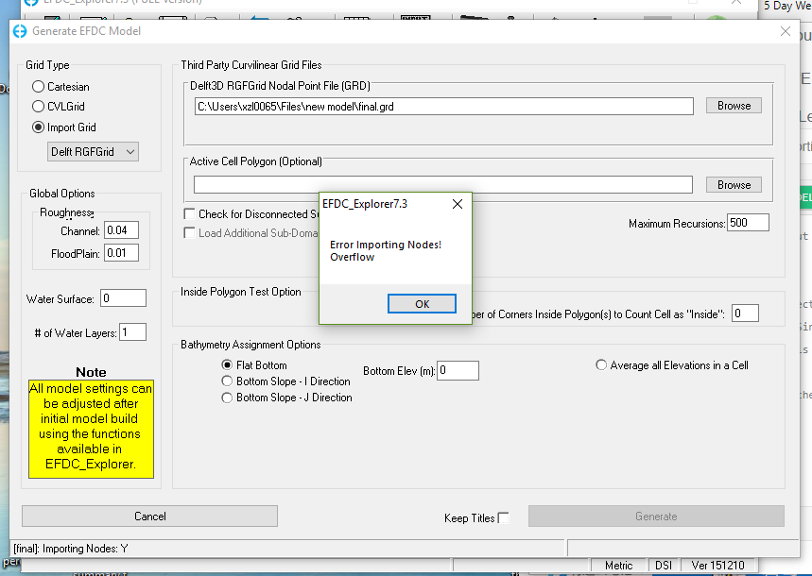Click the Channel roughness field
The image size is (812, 576).
(122, 230)
